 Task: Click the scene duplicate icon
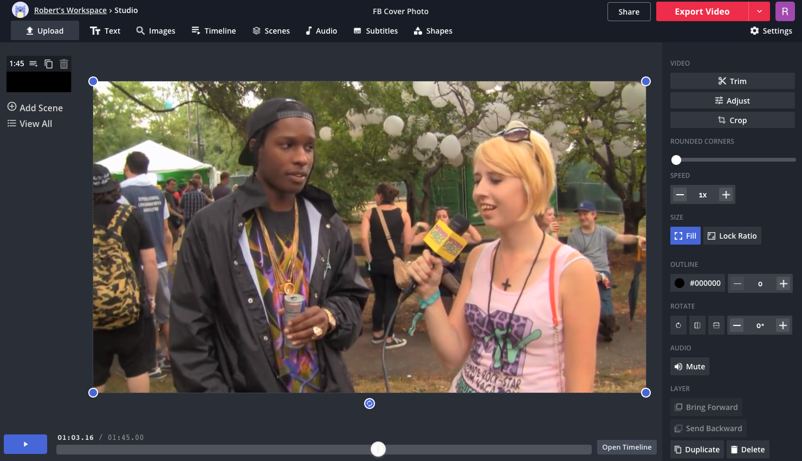[x=48, y=64]
